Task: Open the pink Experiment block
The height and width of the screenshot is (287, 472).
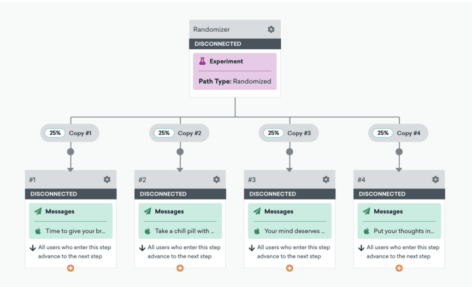Action: pos(235,71)
